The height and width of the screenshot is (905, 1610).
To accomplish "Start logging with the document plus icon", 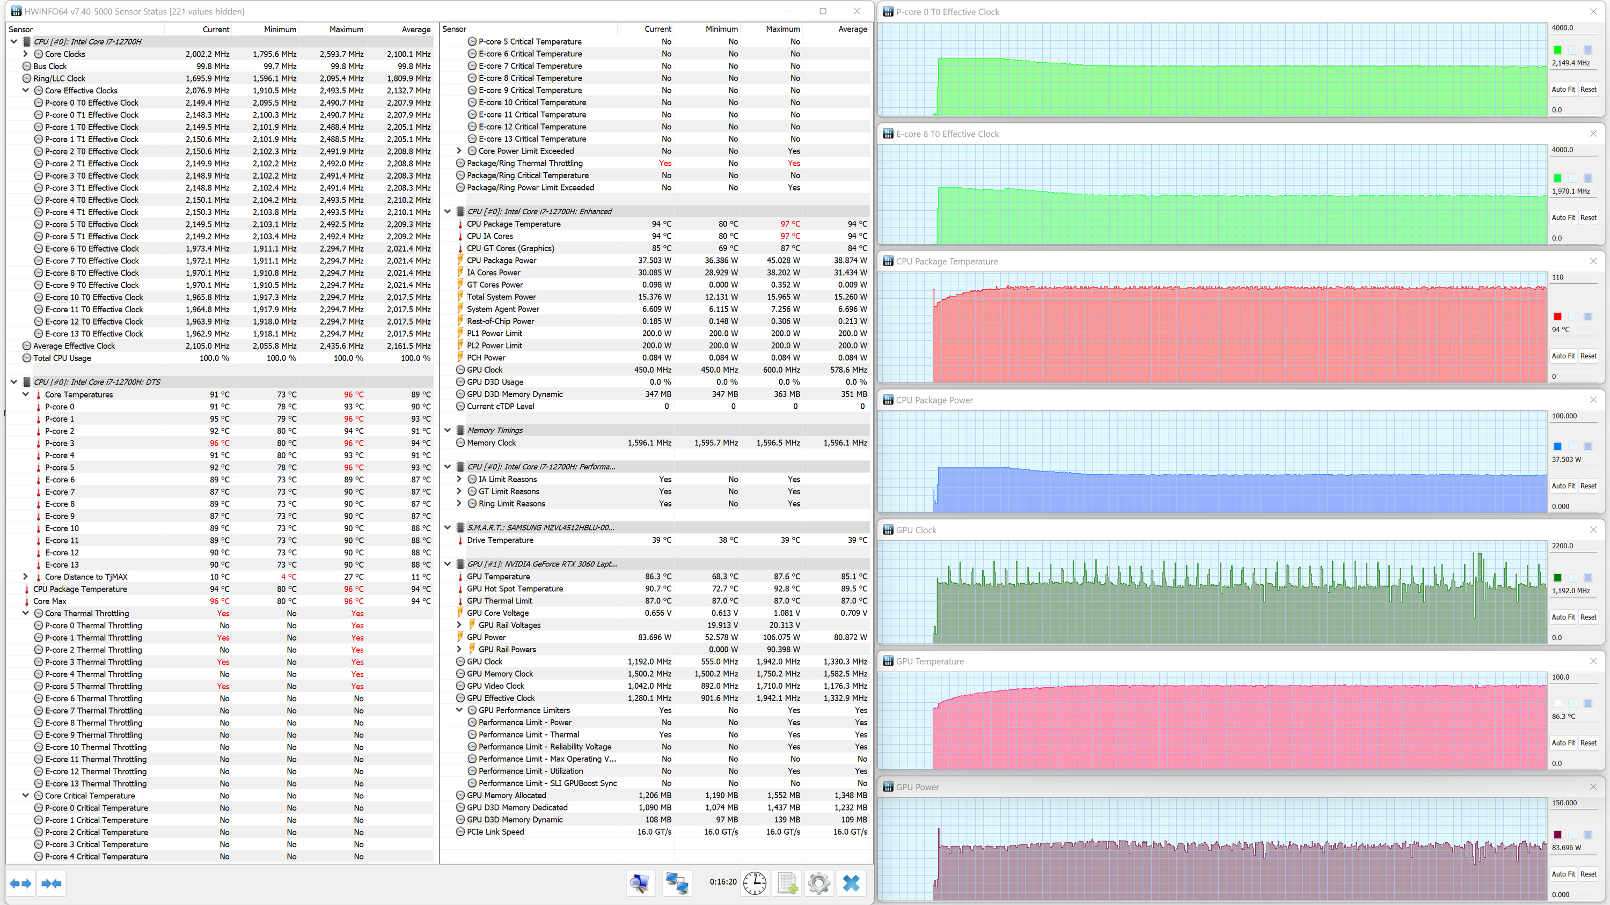I will tap(787, 883).
